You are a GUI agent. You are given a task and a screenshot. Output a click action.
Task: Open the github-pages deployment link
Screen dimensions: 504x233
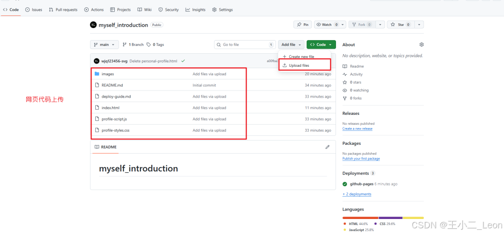point(362,184)
